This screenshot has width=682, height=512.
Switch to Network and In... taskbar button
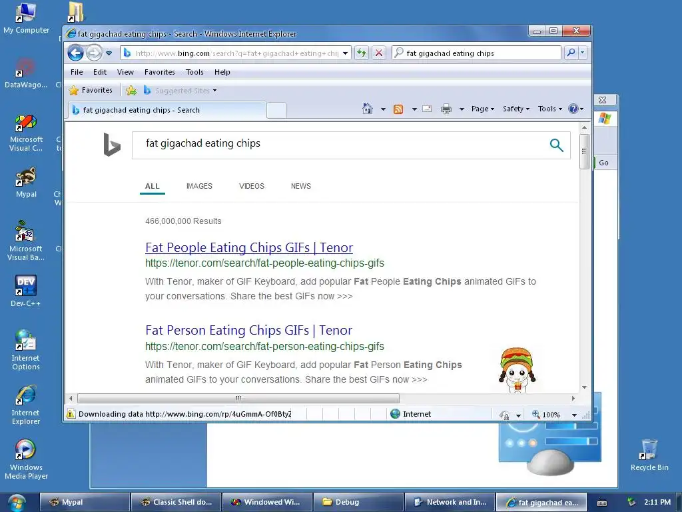[450, 502]
